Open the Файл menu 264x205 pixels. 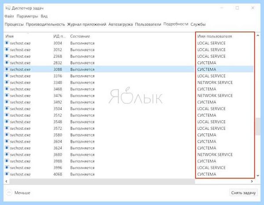(9, 16)
